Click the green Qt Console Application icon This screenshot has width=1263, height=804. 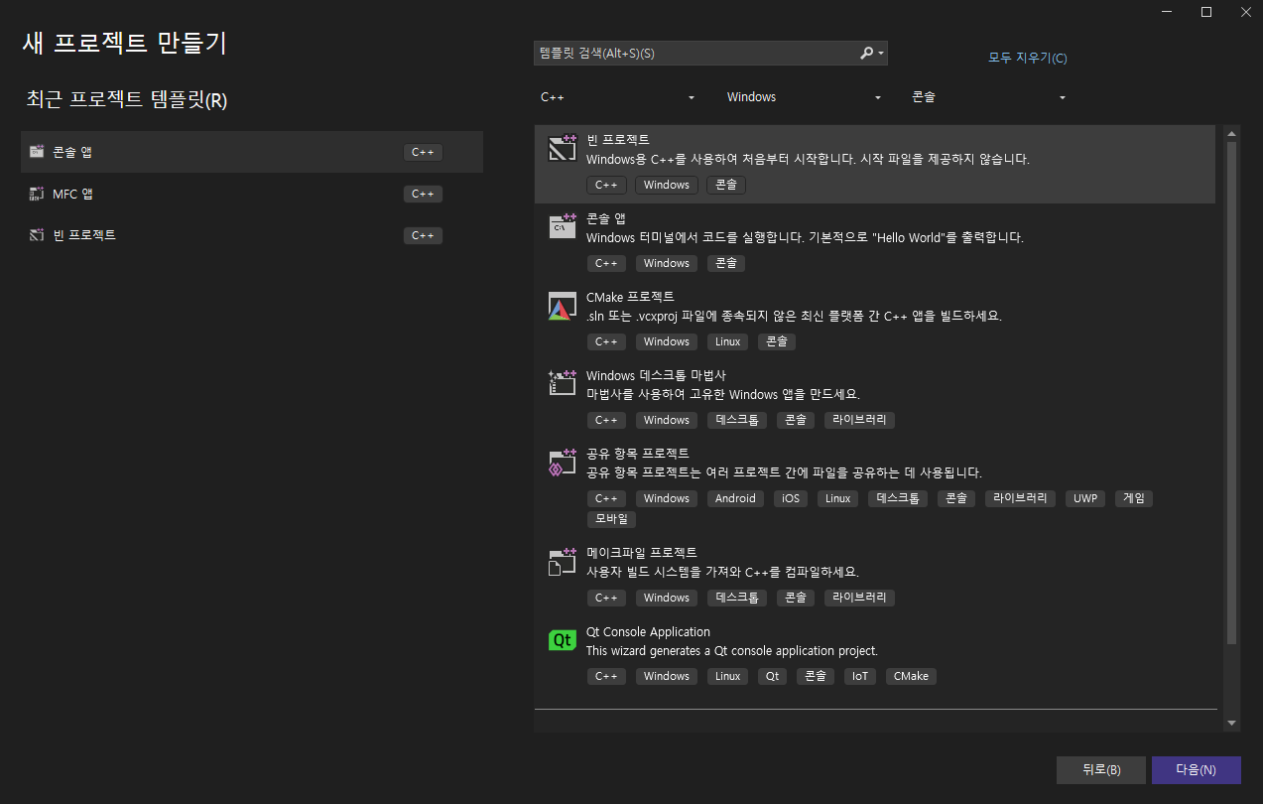click(563, 640)
